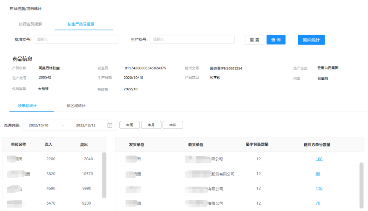
Task: Click product name 阿莫西林胶囊
Action: click(x=49, y=68)
